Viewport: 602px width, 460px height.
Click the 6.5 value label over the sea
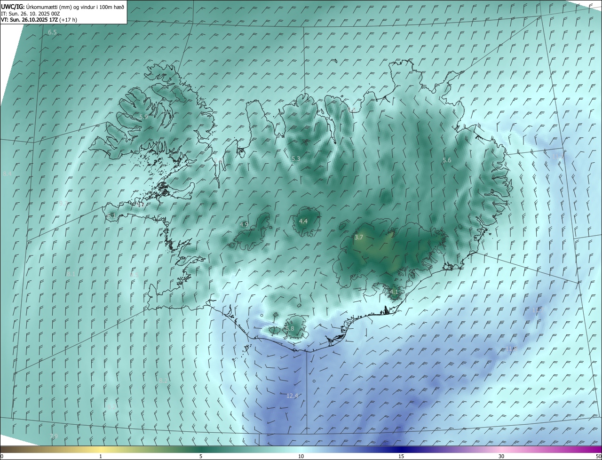coord(52,32)
